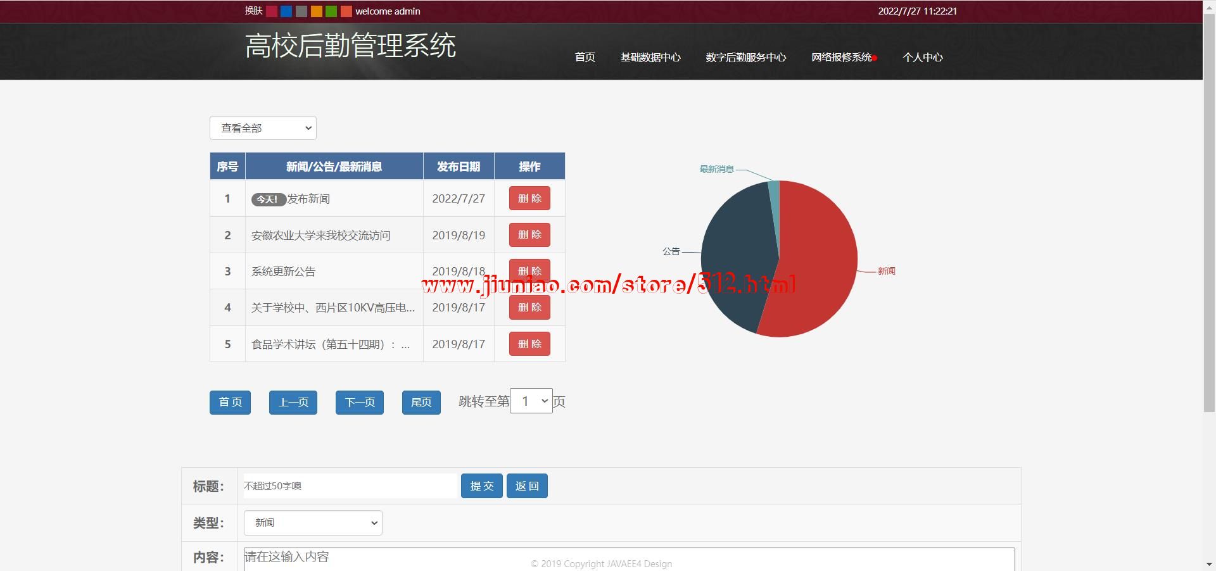Go to previous page with 上一页
The image size is (1216, 571).
pyautogui.click(x=293, y=403)
